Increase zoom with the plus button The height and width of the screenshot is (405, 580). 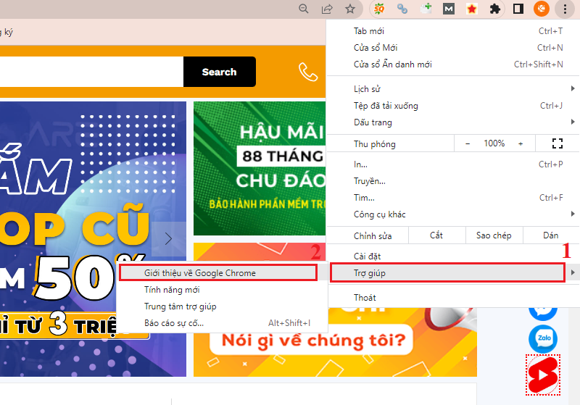click(x=520, y=143)
